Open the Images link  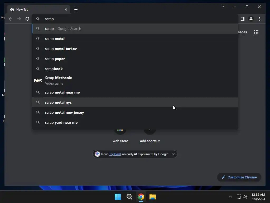(x=243, y=32)
